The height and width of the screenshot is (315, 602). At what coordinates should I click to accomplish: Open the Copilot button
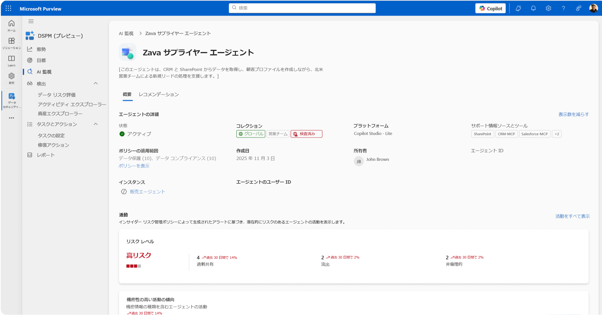pos(490,8)
